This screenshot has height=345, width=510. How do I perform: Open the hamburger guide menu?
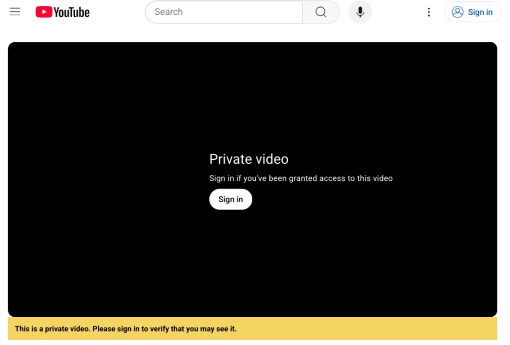[x=15, y=12]
